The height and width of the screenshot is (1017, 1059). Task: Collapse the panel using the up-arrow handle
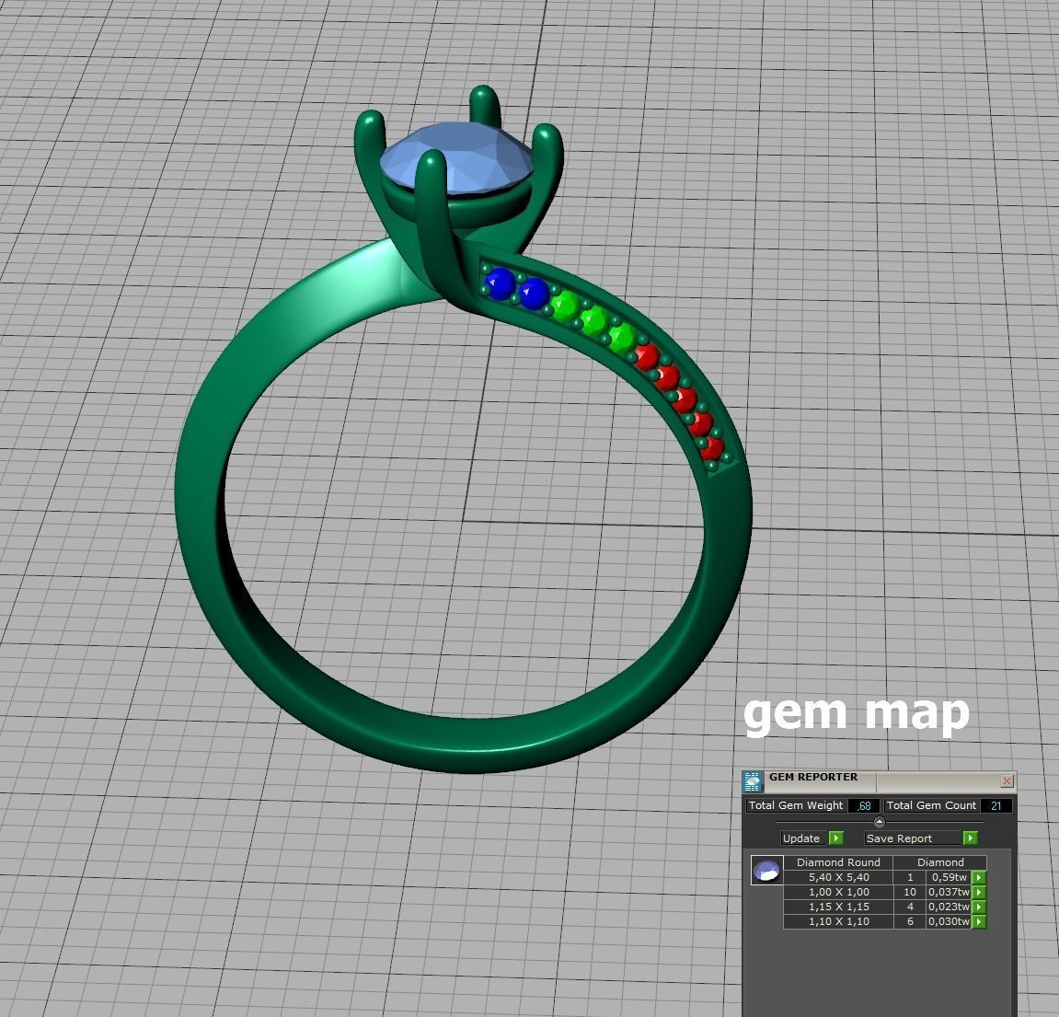[x=879, y=822]
